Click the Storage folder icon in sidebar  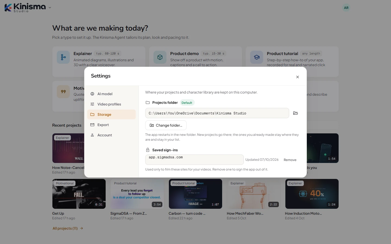pos(92,114)
